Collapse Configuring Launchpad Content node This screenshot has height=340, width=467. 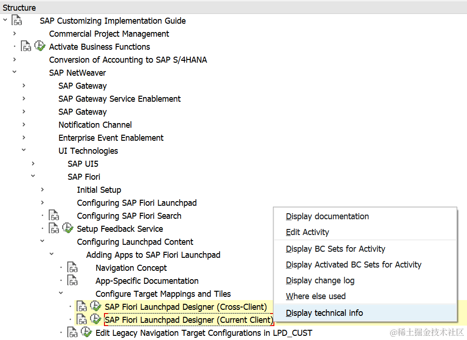[x=42, y=241]
